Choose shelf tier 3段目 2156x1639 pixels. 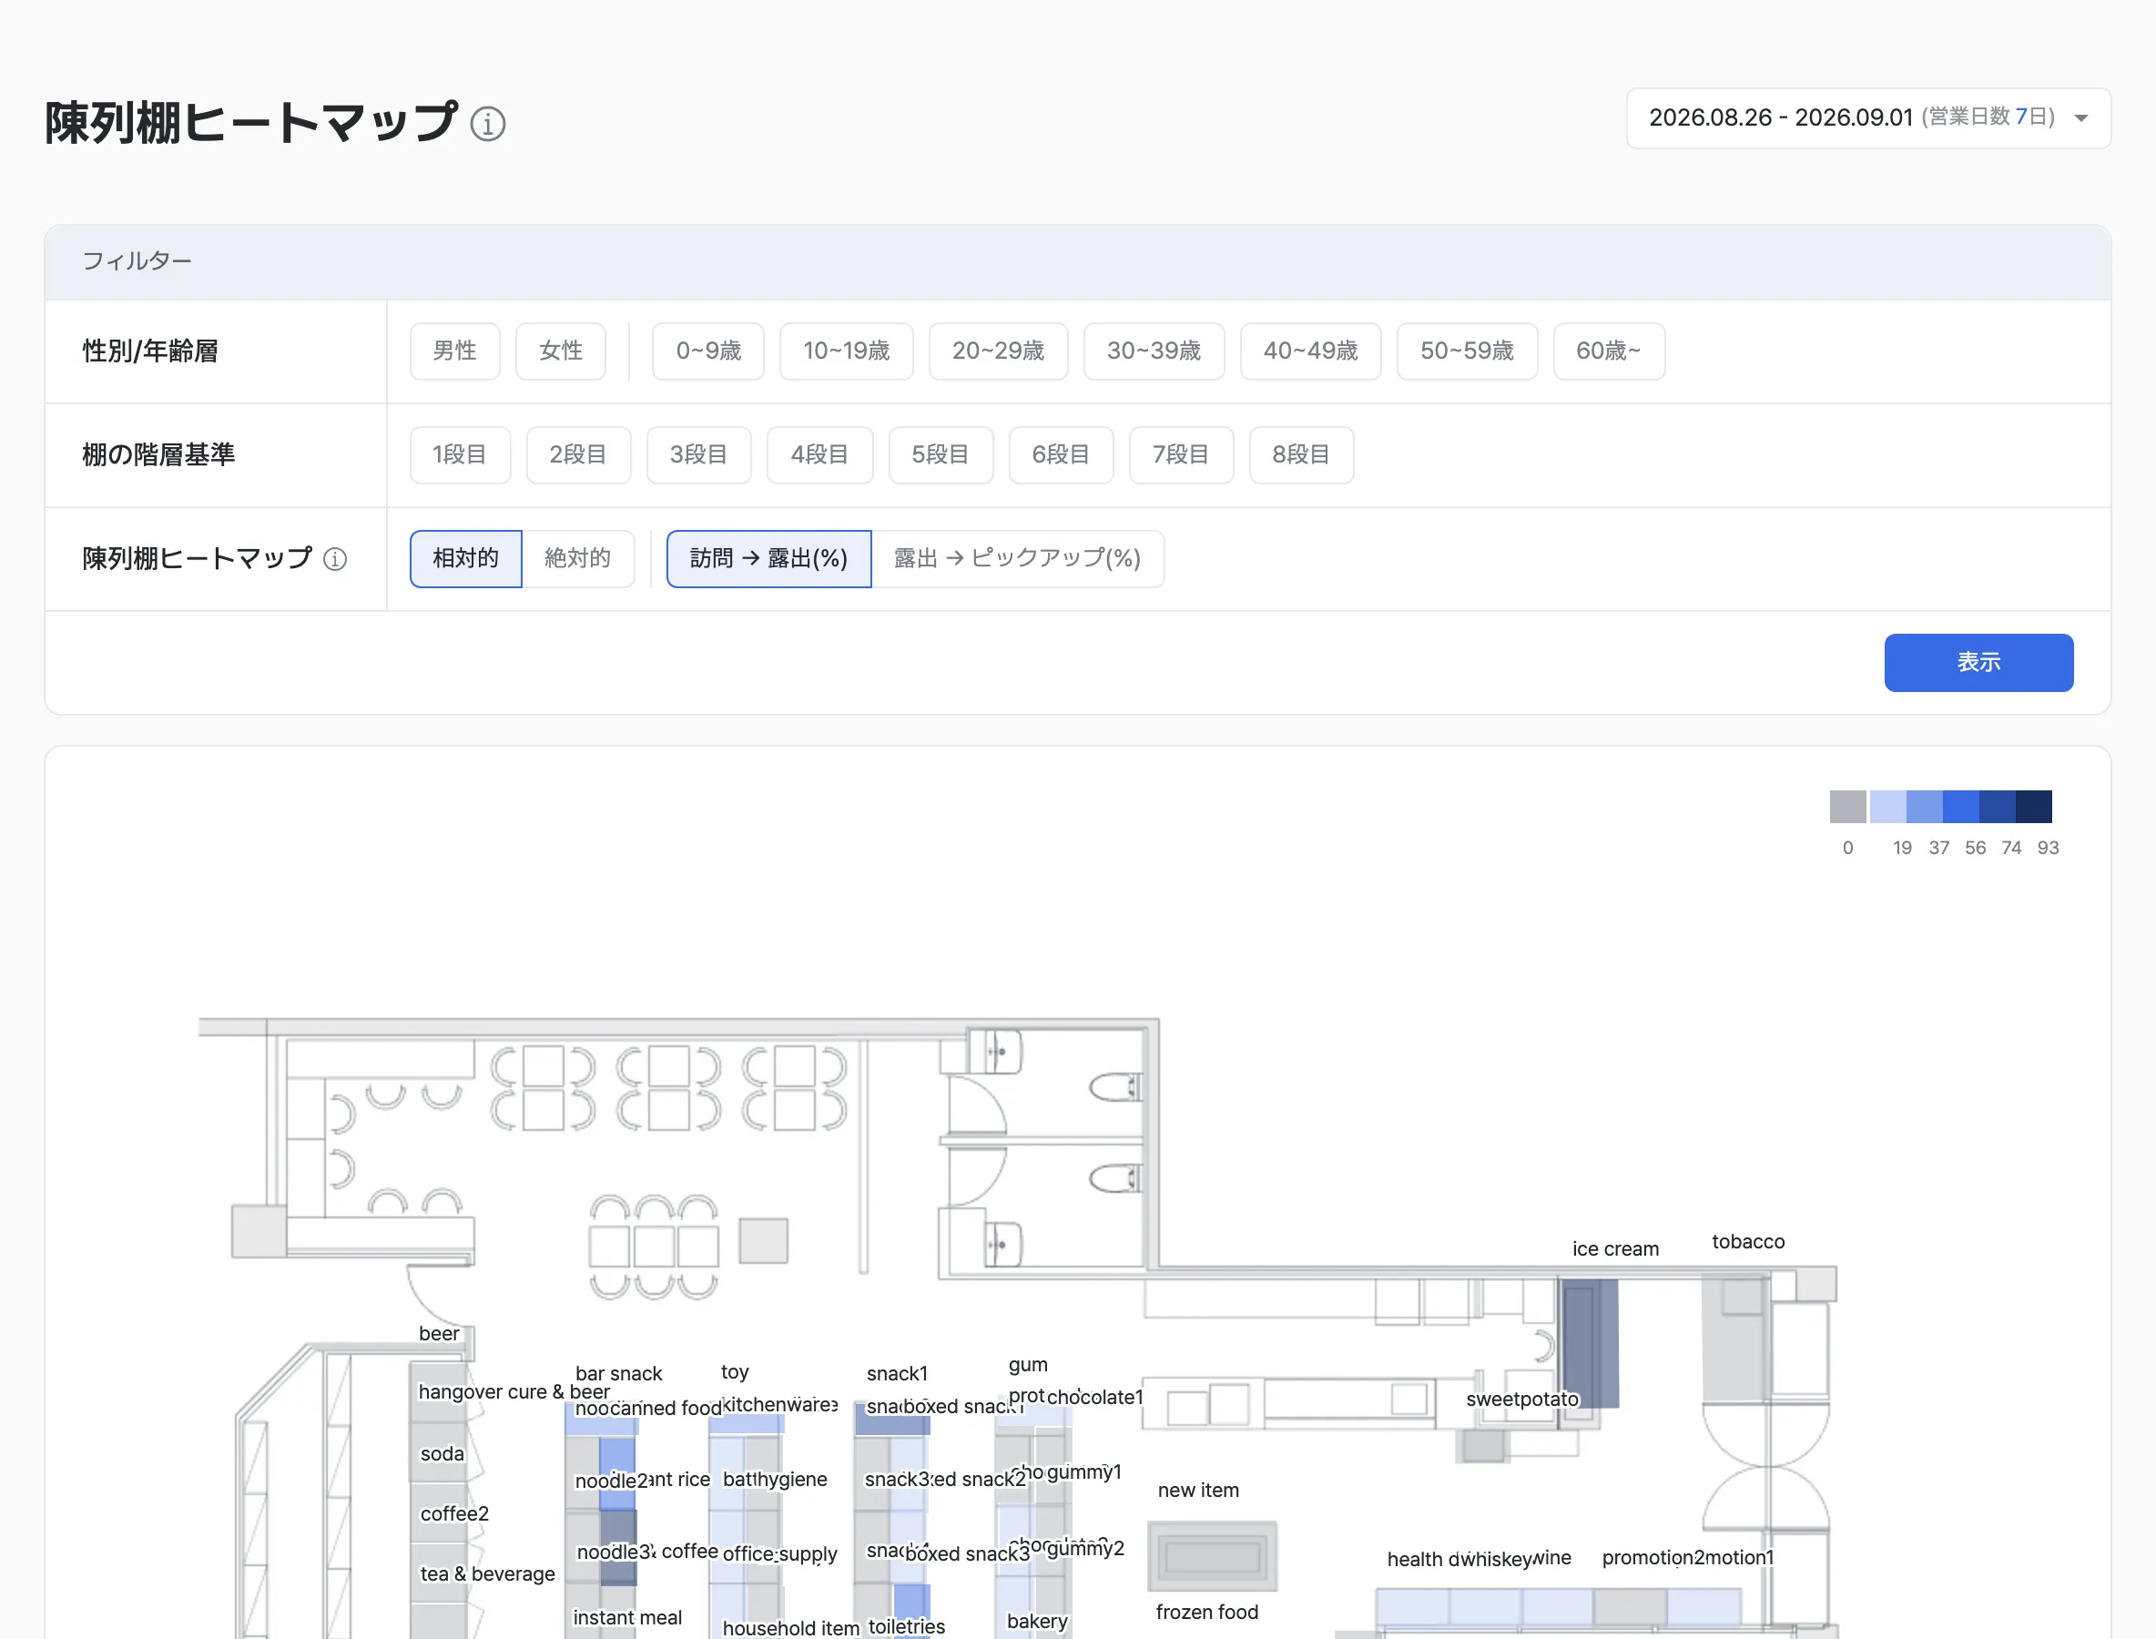(x=698, y=454)
